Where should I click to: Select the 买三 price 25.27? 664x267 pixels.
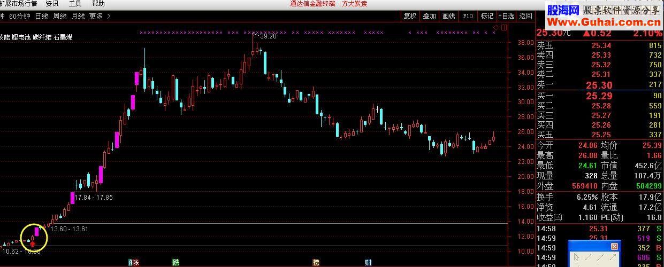click(x=601, y=116)
